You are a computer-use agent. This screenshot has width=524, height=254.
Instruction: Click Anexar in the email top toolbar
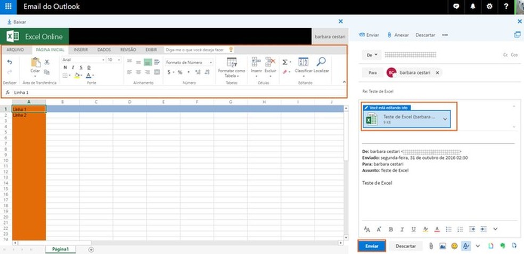click(398, 35)
